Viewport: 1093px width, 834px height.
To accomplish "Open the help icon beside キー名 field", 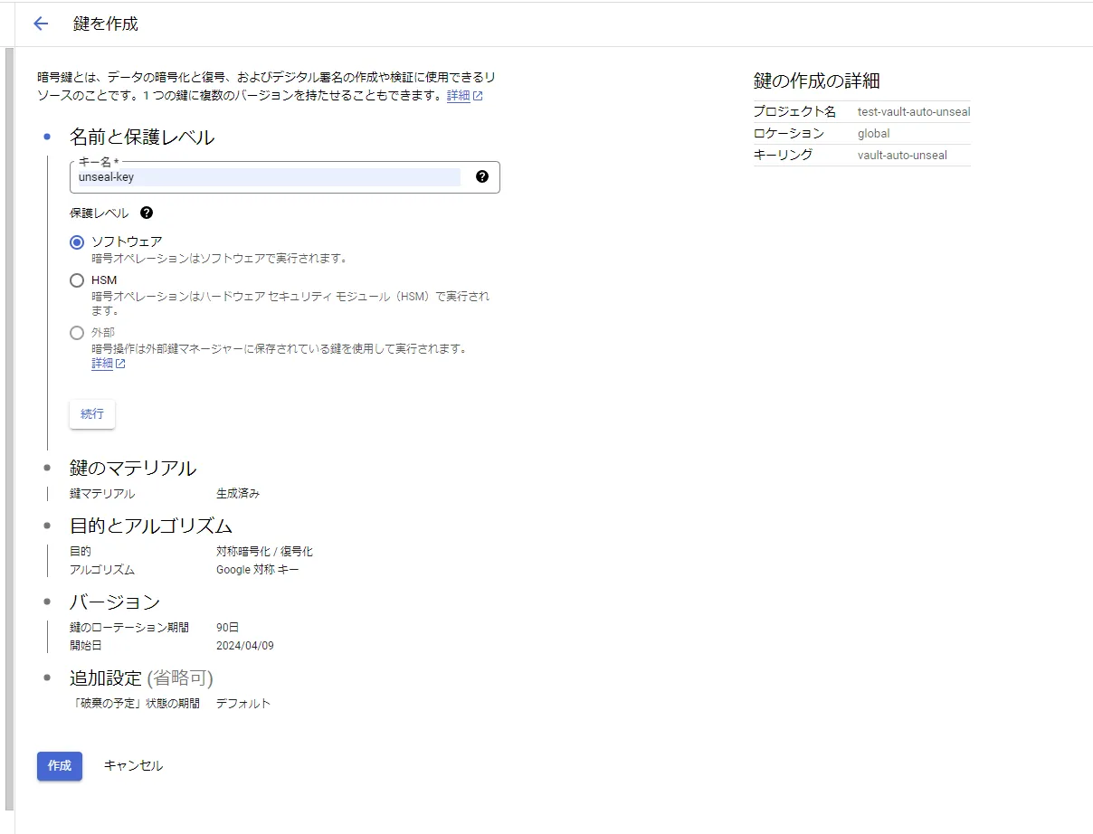I will point(483,175).
